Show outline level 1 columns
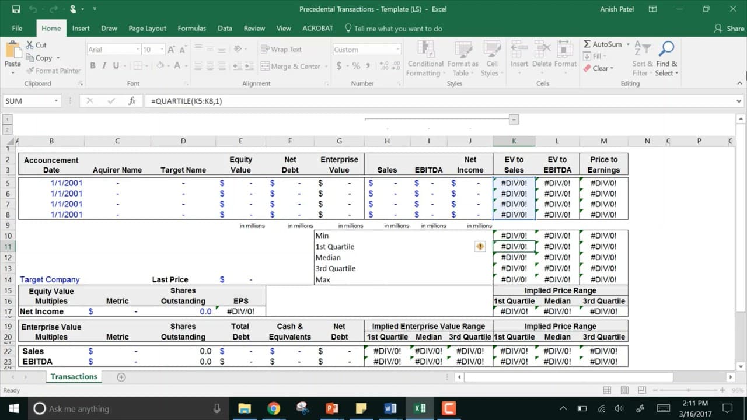The image size is (747, 420). (x=7, y=119)
